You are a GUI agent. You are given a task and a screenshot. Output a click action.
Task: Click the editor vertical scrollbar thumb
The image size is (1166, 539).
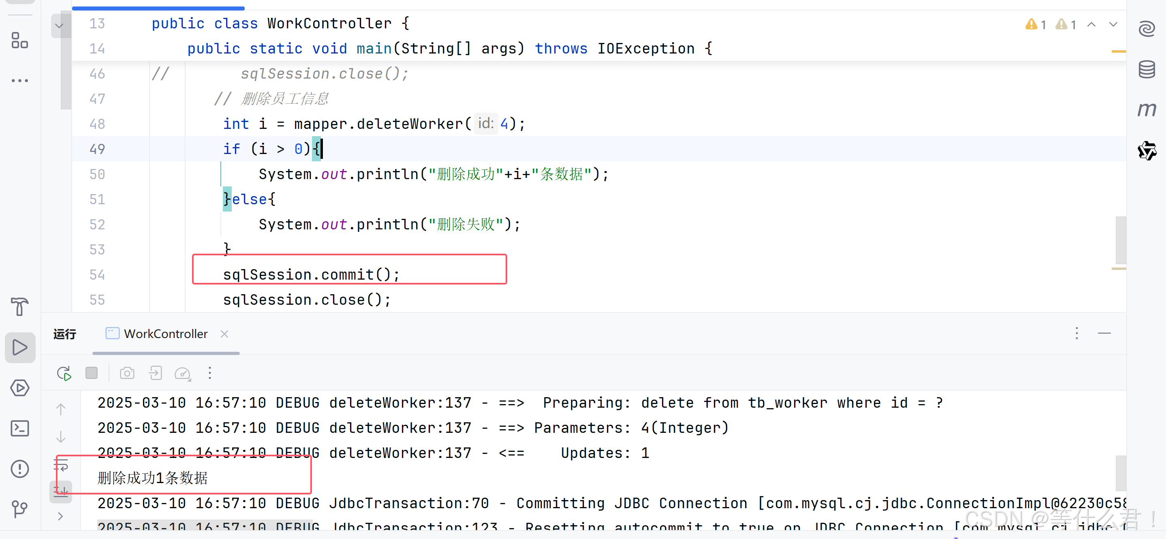[x=1121, y=240]
